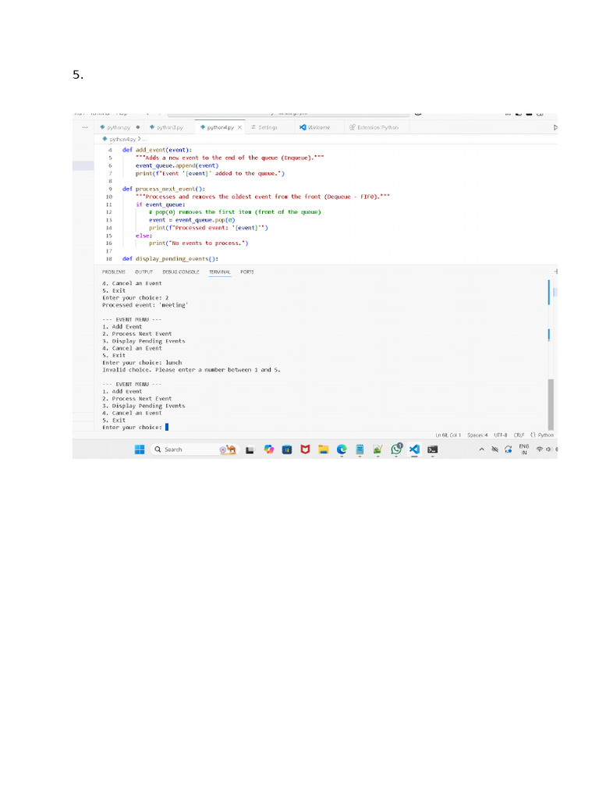Click the 'Invalid choice' terminal message
The image size is (599, 799).
191,370
